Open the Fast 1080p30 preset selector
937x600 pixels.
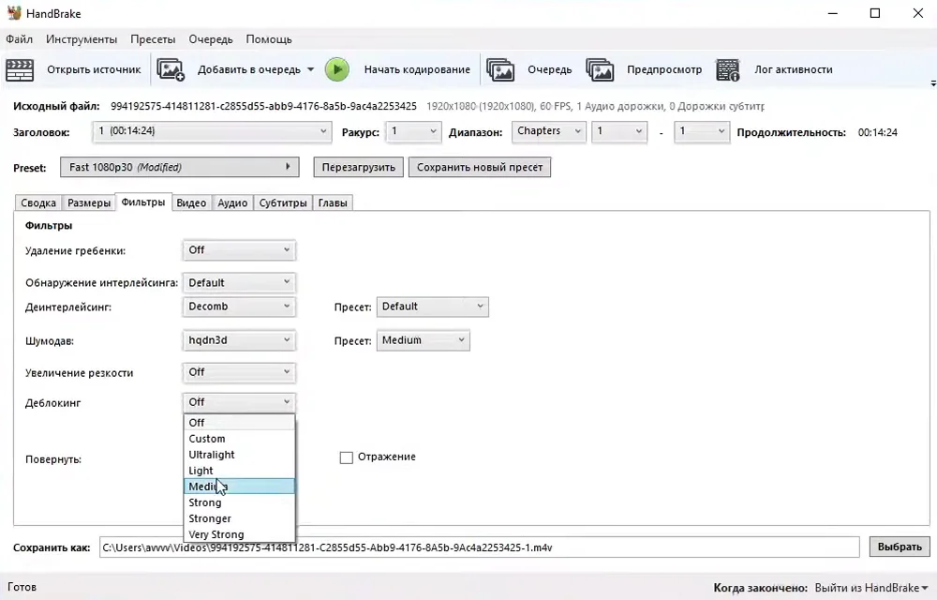[x=179, y=167]
